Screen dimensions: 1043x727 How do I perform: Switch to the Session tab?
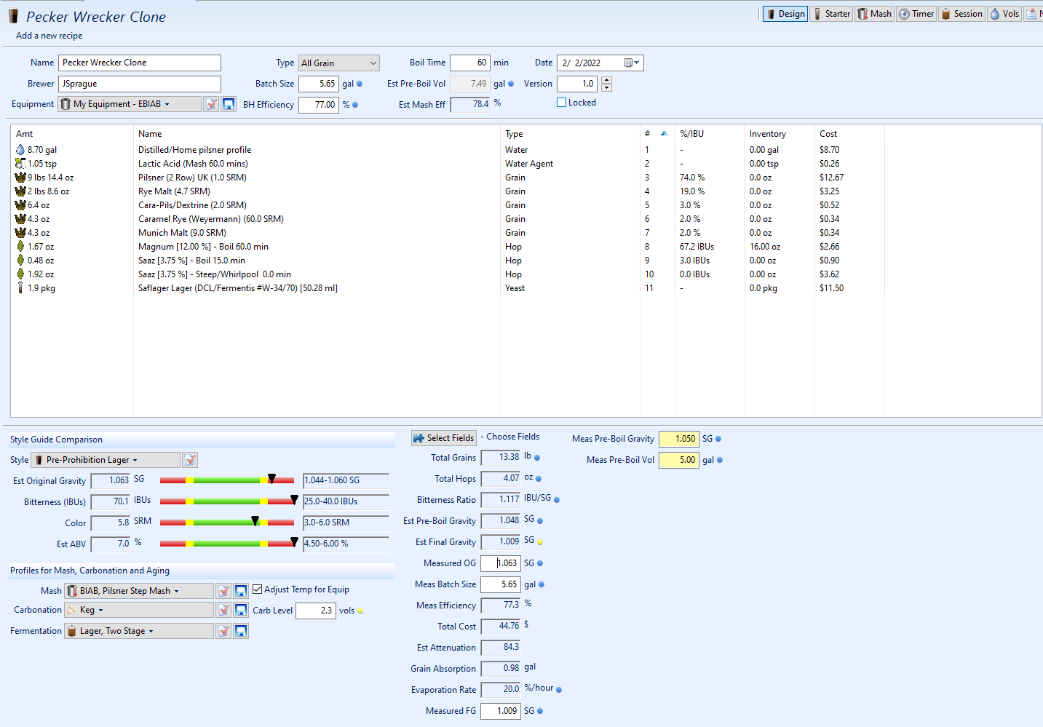pos(961,14)
